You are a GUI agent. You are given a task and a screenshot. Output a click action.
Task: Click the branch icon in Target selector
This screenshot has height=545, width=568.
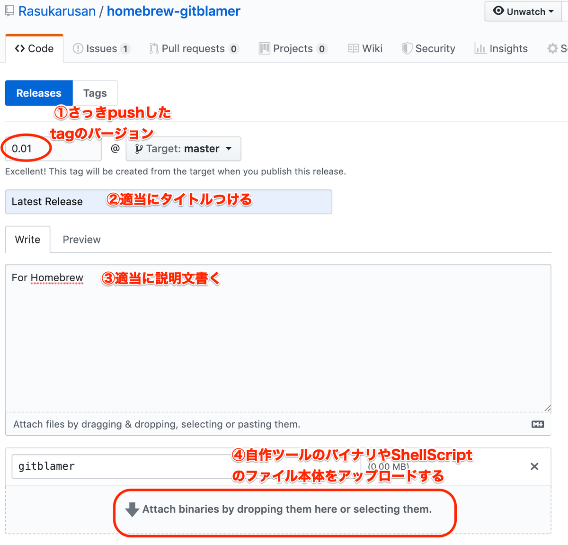[x=138, y=149]
